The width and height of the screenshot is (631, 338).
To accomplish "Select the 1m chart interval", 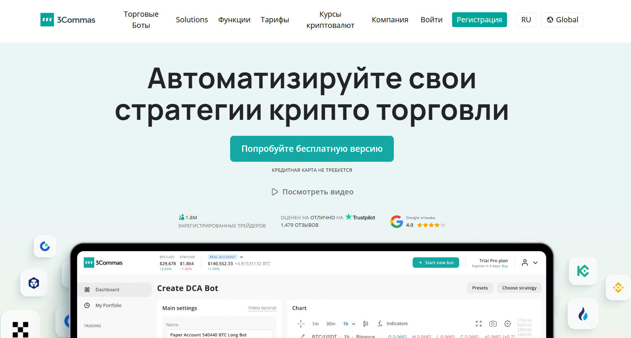I will click(x=315, y=324).
